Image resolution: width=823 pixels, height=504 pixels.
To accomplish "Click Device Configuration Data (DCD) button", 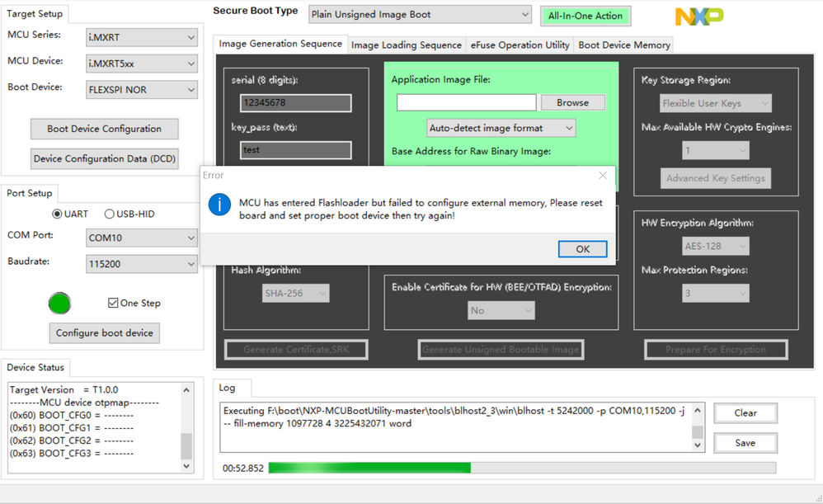I will click(x=105, y=159).
